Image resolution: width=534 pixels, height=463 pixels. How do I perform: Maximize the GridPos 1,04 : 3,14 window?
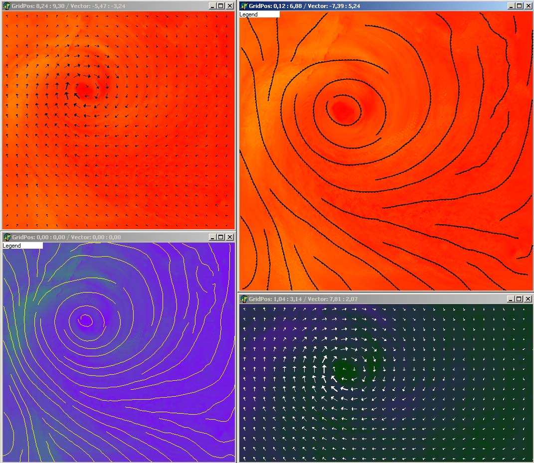click(x=520, y=299)
